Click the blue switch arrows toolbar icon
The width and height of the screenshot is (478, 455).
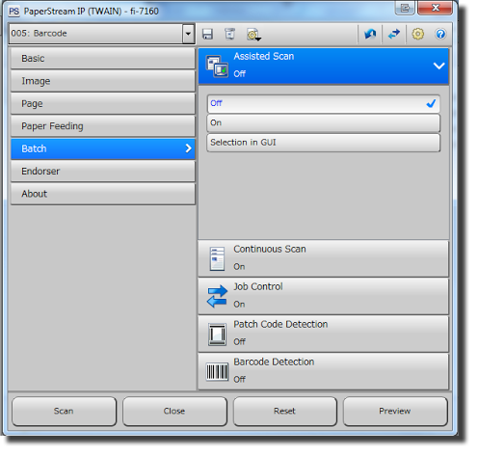point(394,34)
